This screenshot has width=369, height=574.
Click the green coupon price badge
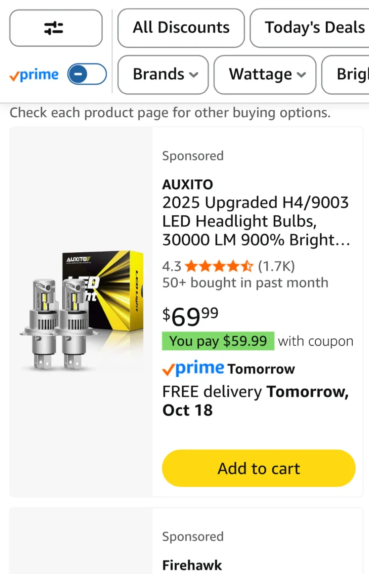pos(218,341)
